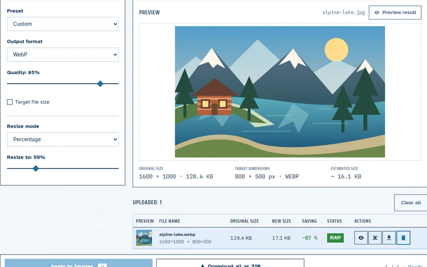This screenshot has height=267, width=427.
Task: Click the Clear all button
Action: 411,203
